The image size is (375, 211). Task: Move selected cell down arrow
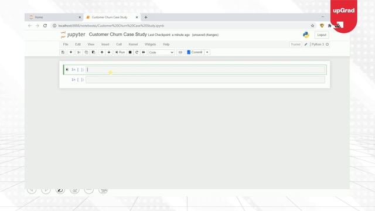point(109,52)
